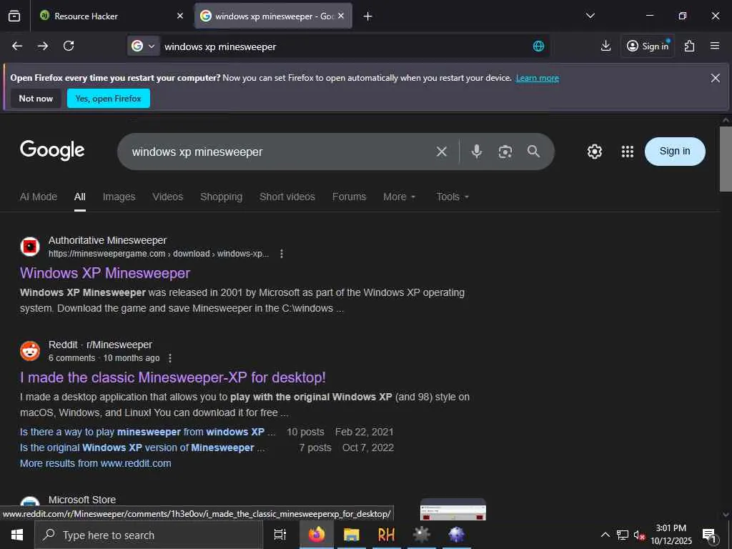This screenshot has width=732, height=549.
Task: Open the Windows notification center
Action: pos(709,535)
